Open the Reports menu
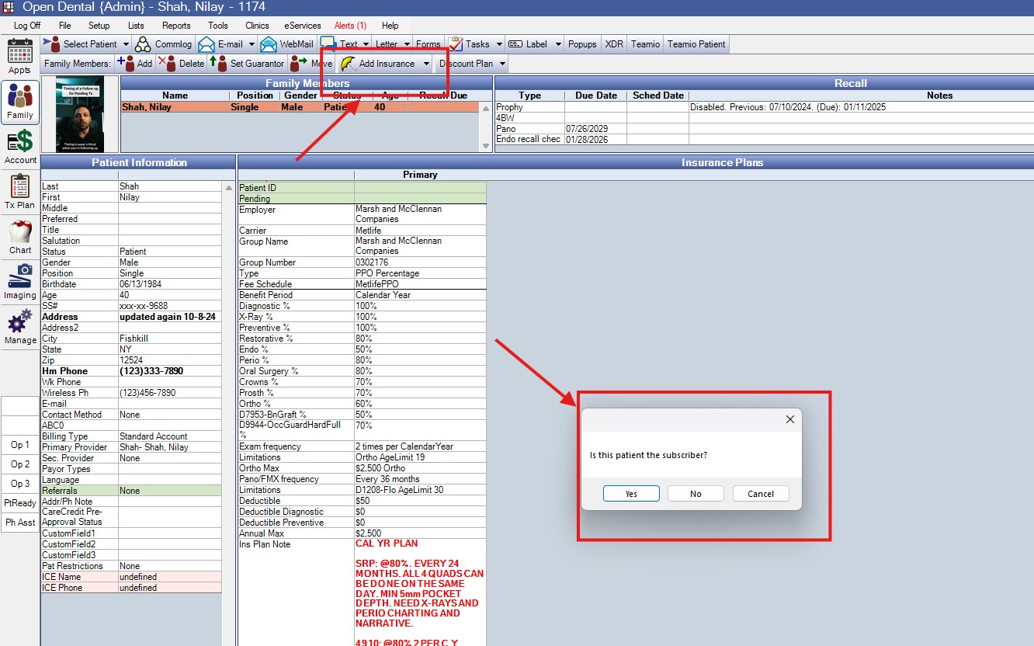 (x=176, y=26)
